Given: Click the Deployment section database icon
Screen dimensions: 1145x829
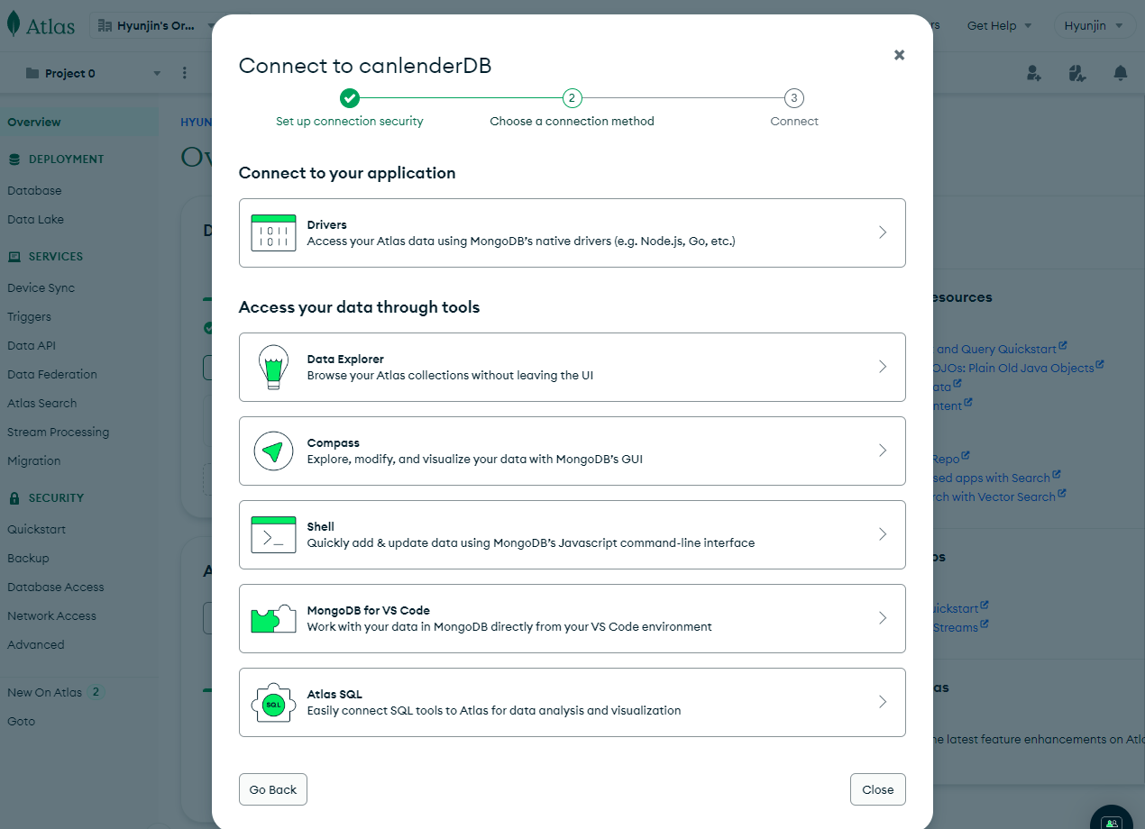Looking at the screenshot, I should click(14, 159).
